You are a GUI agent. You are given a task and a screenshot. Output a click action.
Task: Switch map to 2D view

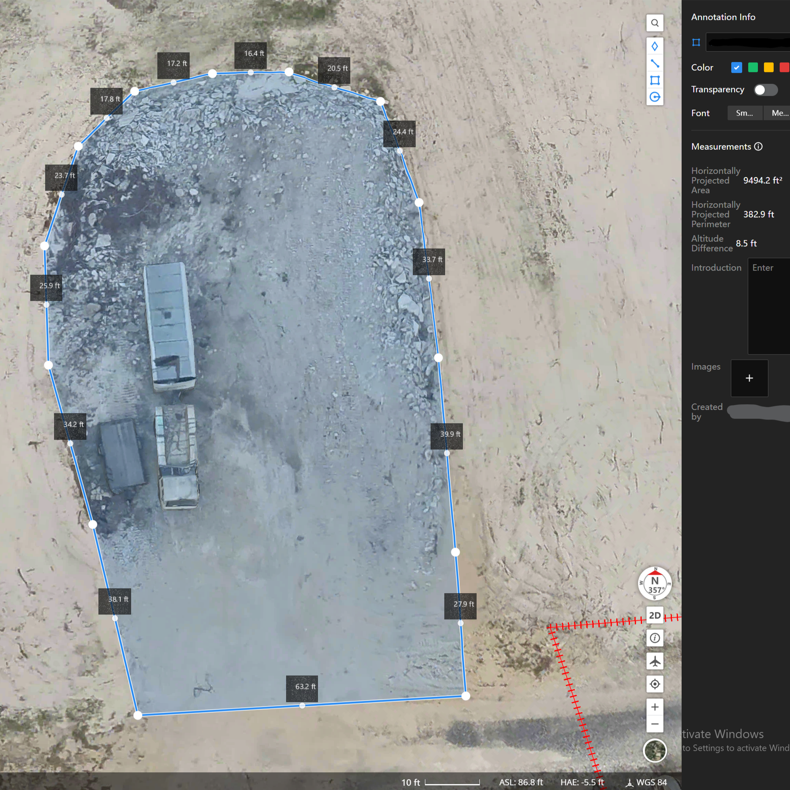[x=655, y=615]
